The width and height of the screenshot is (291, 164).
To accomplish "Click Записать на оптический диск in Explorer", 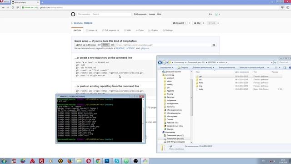I will [251, 68].
